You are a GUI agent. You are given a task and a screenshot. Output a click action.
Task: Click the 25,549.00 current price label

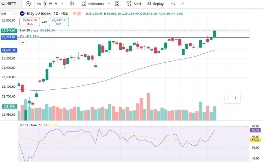click(9, 31)
